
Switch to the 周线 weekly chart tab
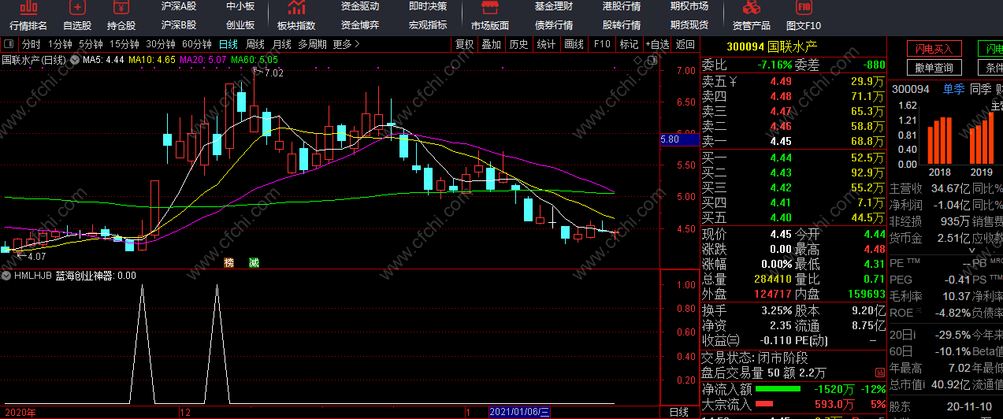tap(255, 44)
